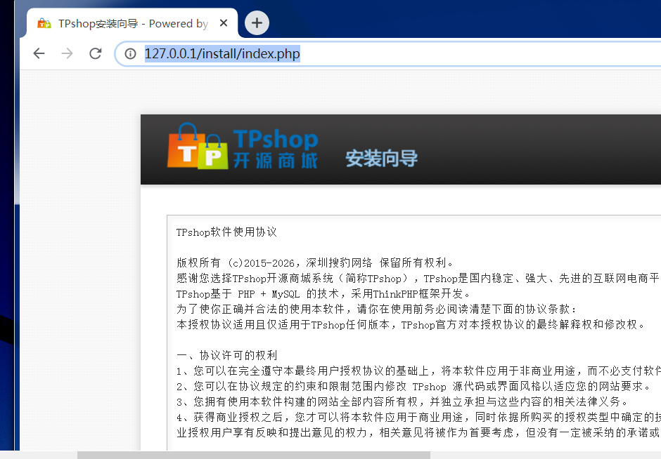661x459 pixels.
Task: Click the 一、协议许可的权利 section heading
Action: [x=227, y=356]
